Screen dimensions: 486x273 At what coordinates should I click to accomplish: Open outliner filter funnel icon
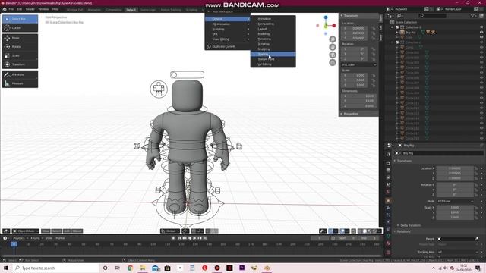pos(472,15)
